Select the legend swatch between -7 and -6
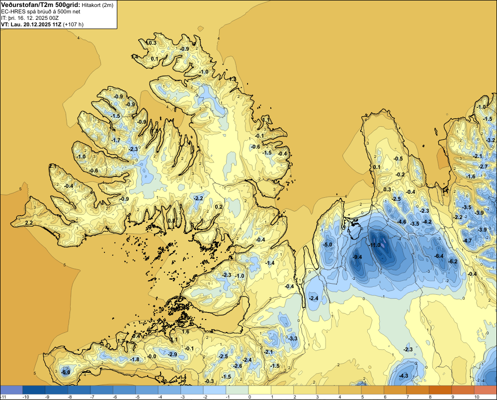 coord(102,390)
